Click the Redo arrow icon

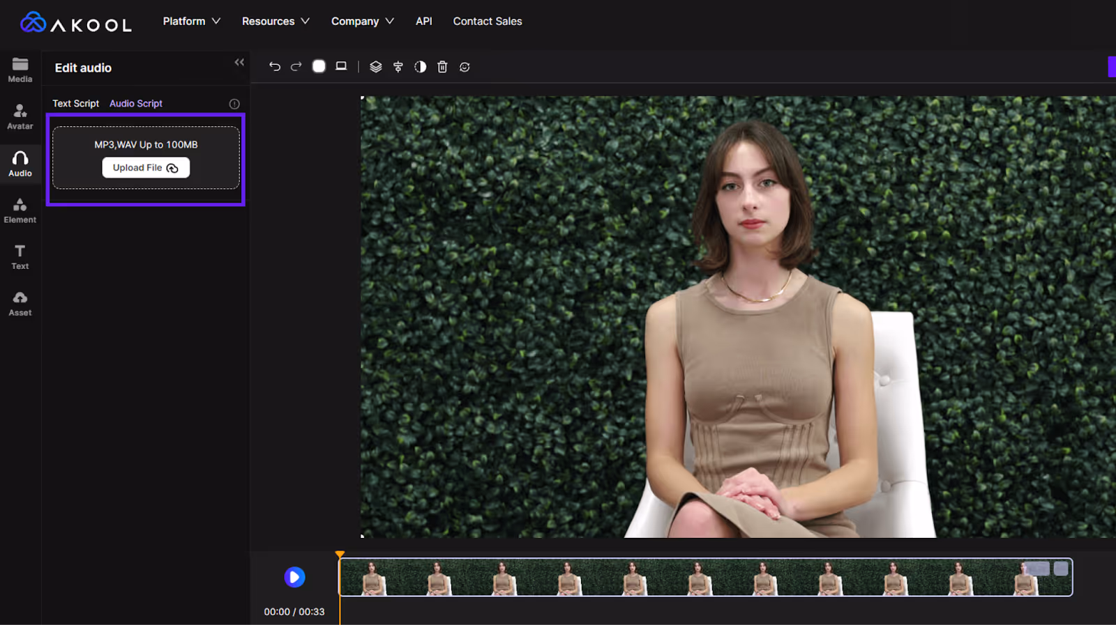296,67
